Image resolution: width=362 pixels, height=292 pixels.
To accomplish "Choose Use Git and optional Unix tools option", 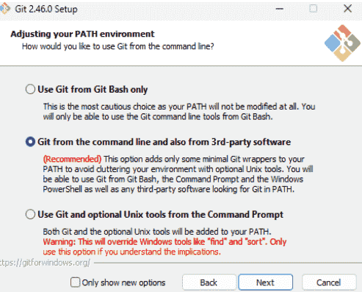I will tap(30, 214).
